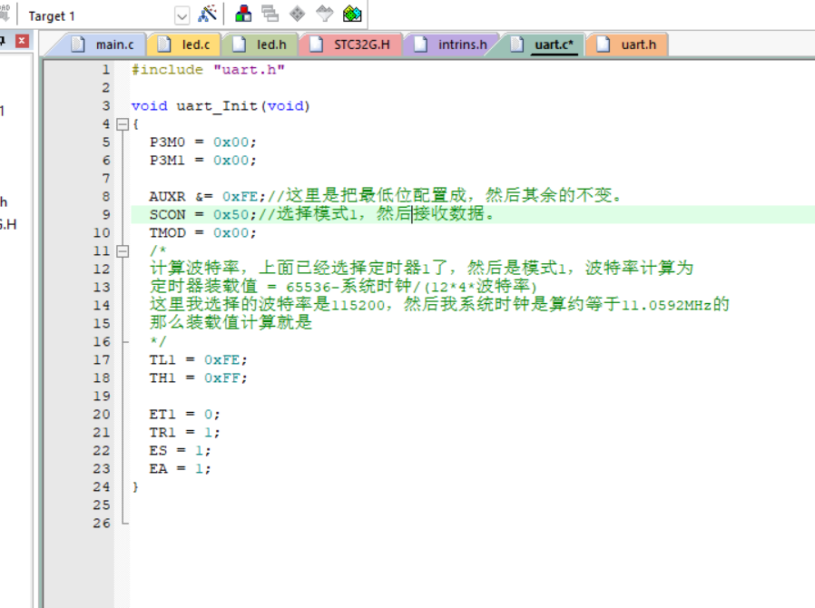
Task: Click the TL1 = 0xFE statement
Action: pos(199,360)
